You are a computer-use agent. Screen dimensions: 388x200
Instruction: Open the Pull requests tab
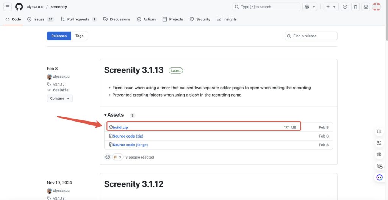tap(78, 19)
